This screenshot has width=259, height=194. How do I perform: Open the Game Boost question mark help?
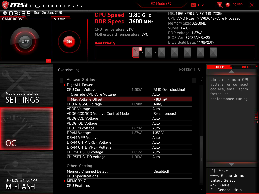tap(48, 61)
